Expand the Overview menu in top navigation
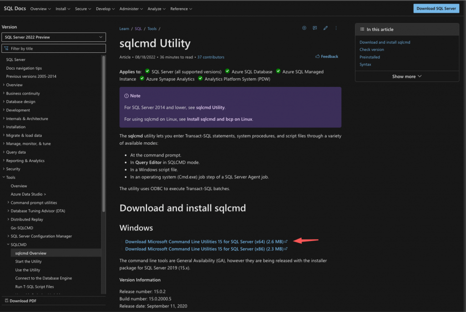 (41, 9)
